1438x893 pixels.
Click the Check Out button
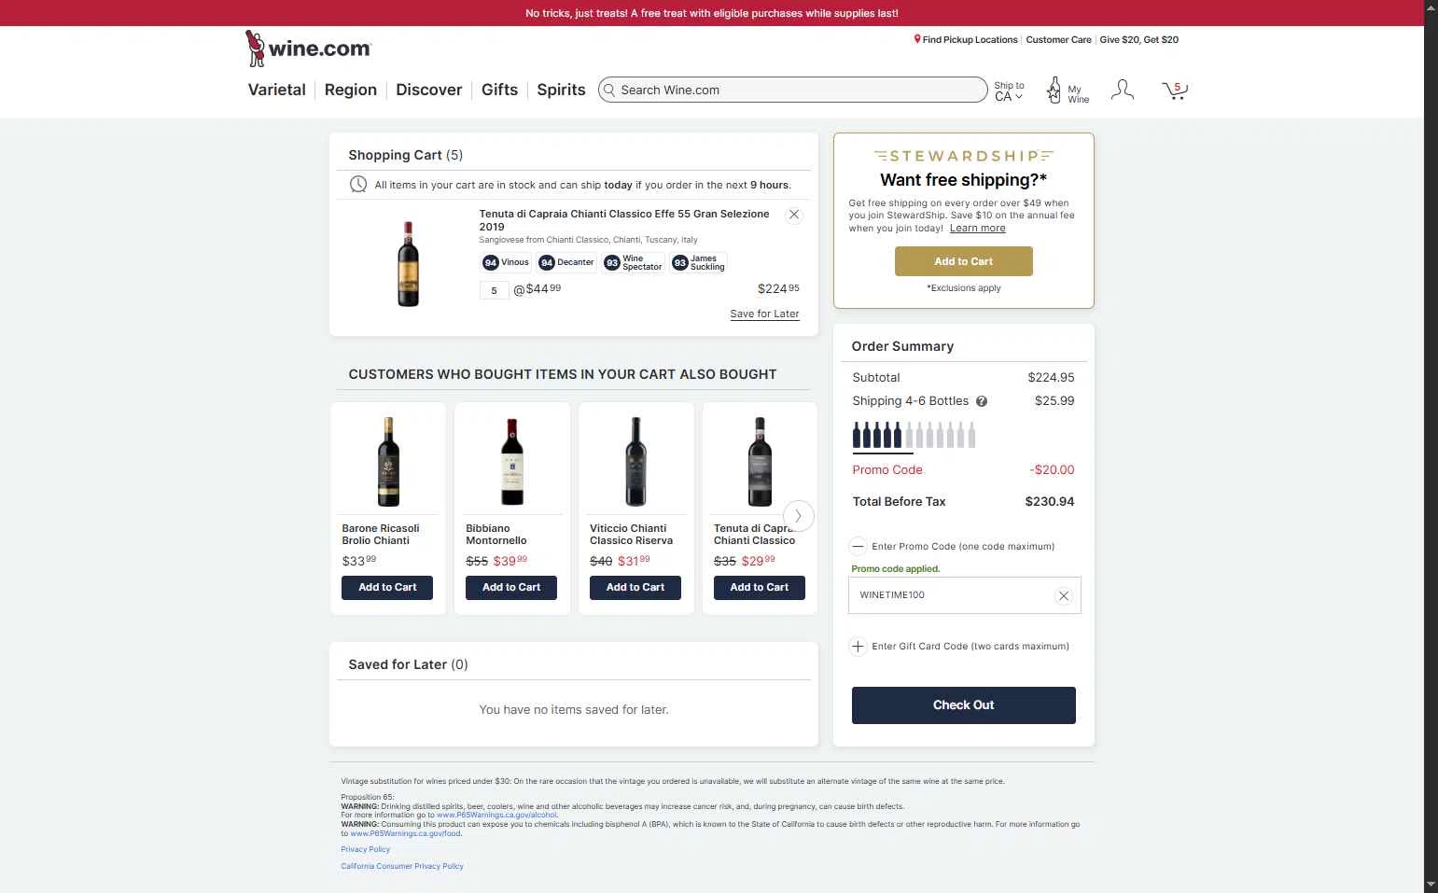(x=964, y=705)
